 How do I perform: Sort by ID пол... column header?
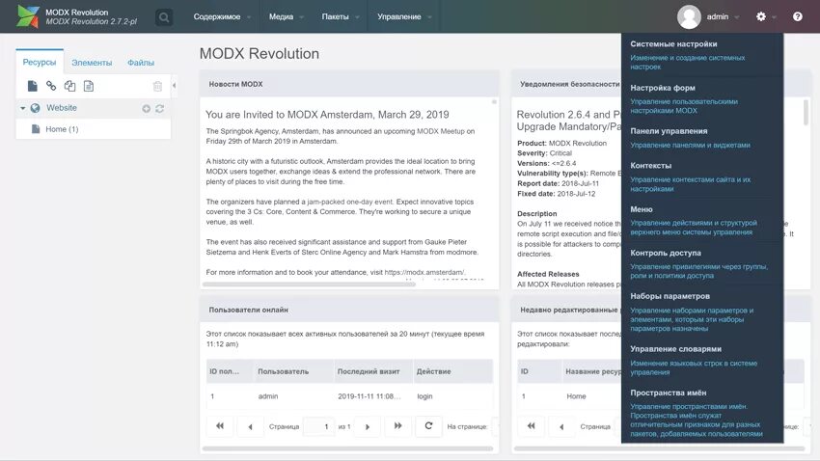tap(230, 371)
